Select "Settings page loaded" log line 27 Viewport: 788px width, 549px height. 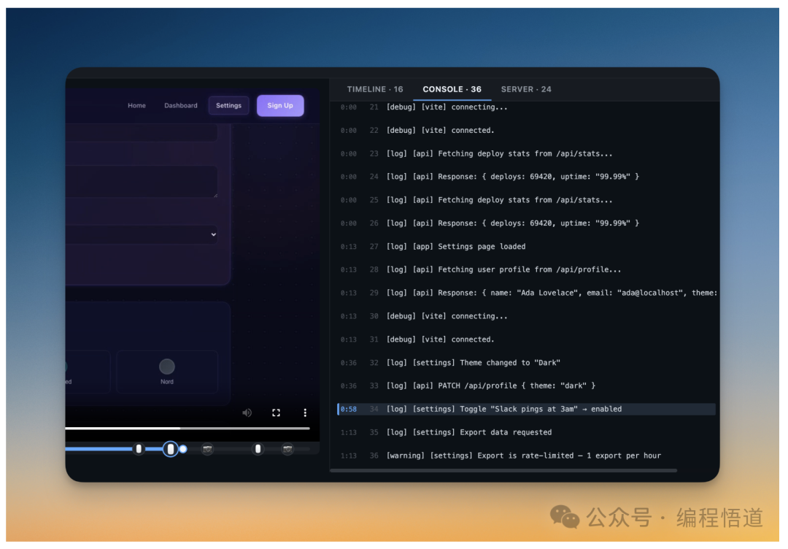point(526,246)
